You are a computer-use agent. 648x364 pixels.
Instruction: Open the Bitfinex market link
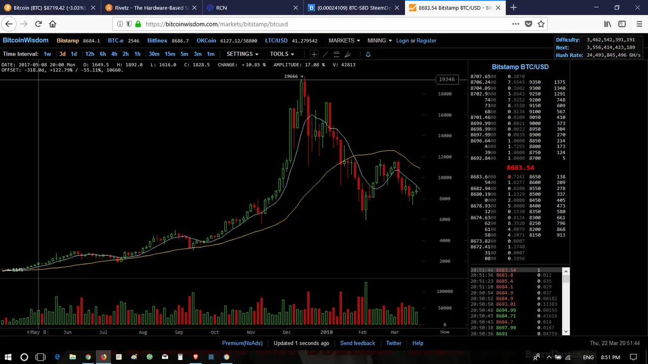157,40
